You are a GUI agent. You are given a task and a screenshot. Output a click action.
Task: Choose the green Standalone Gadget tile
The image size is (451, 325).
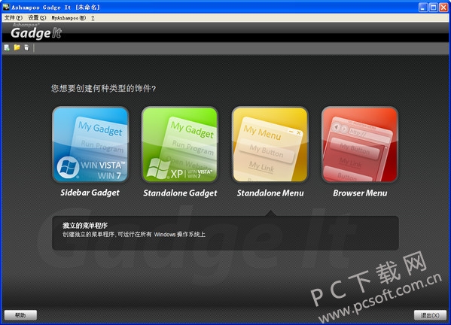[x=180, y=144]
